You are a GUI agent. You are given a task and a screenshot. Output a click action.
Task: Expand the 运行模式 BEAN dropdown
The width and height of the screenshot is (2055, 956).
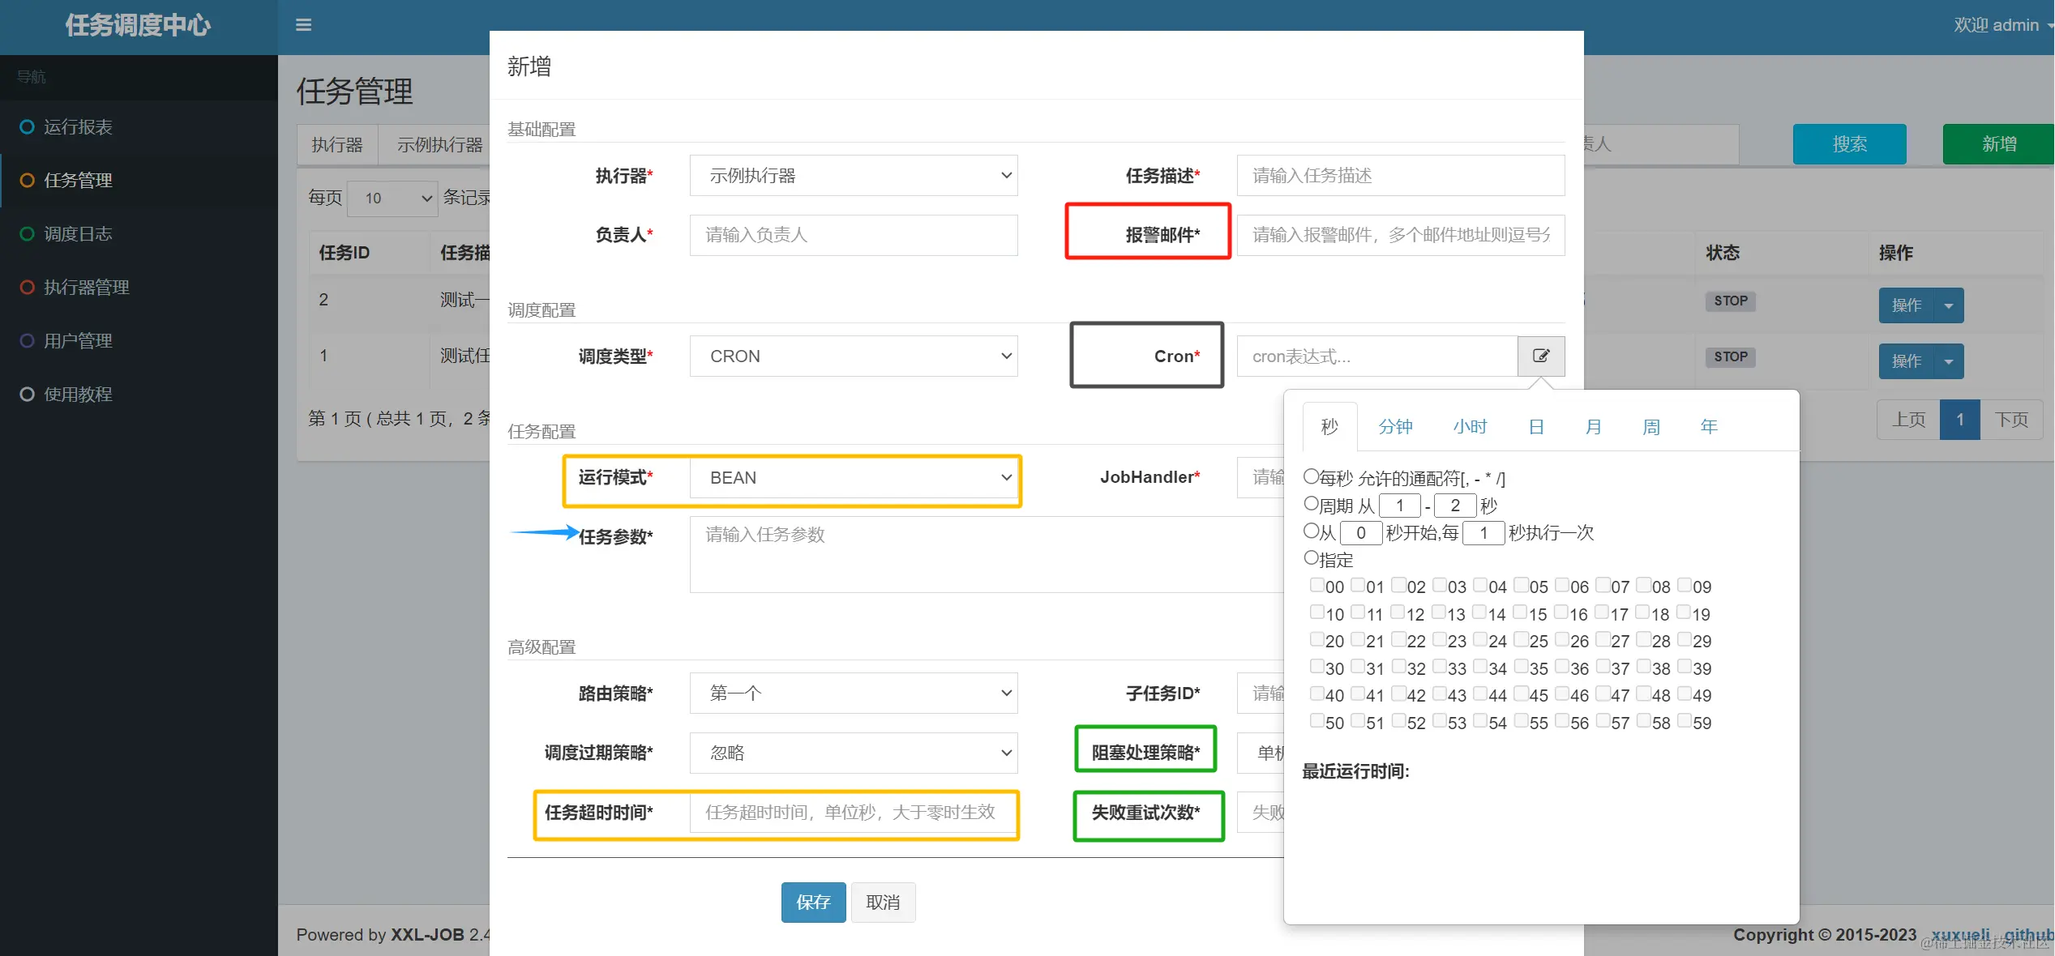click(853, 478)
